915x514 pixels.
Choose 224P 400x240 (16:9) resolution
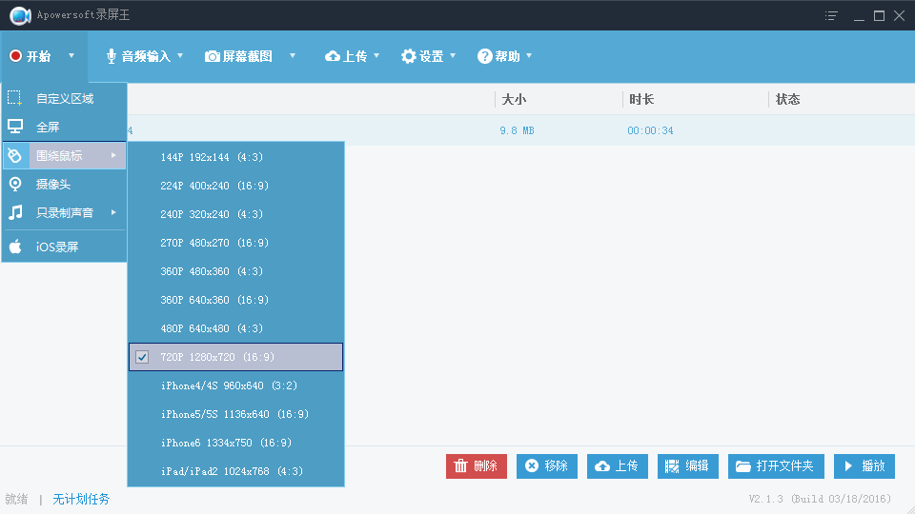point(235,186)
